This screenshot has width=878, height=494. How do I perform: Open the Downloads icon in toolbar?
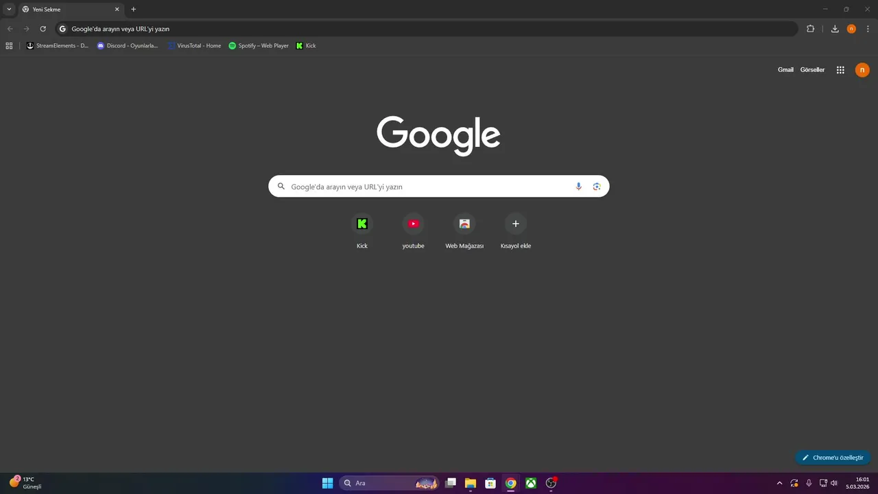835,29
